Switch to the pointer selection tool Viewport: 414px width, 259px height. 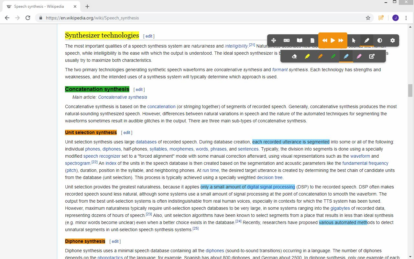pos(354,40)
